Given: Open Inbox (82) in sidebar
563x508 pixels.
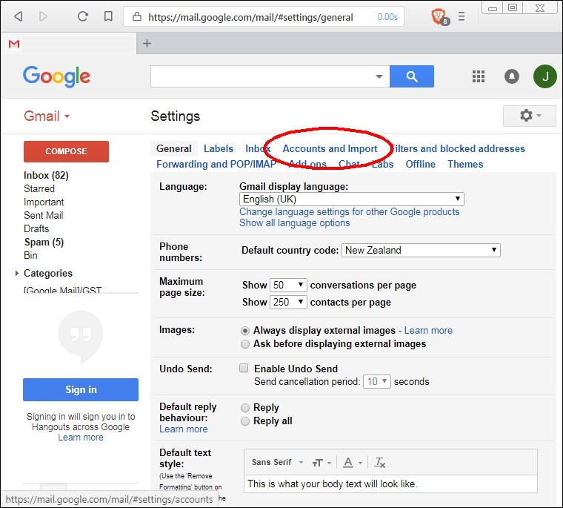Looking at the screenshot, I should [46, 176].
